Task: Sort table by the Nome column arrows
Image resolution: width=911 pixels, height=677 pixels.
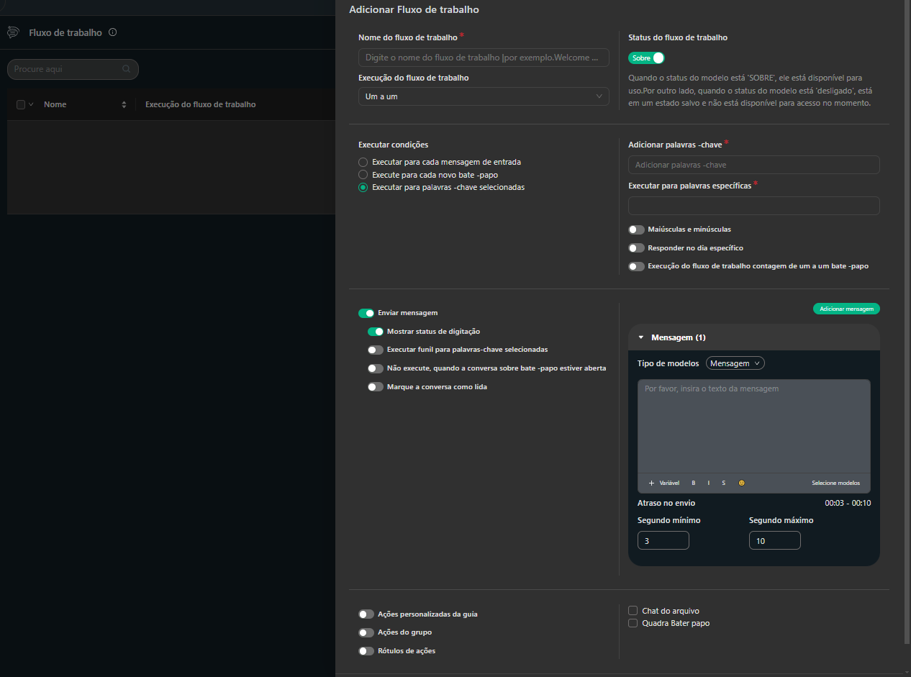Action: (124, 105)
